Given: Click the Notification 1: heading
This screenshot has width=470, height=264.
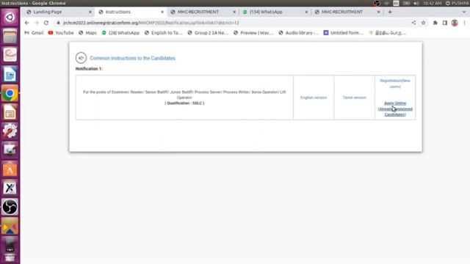Looking at the screenshot, I should [89, 69].
